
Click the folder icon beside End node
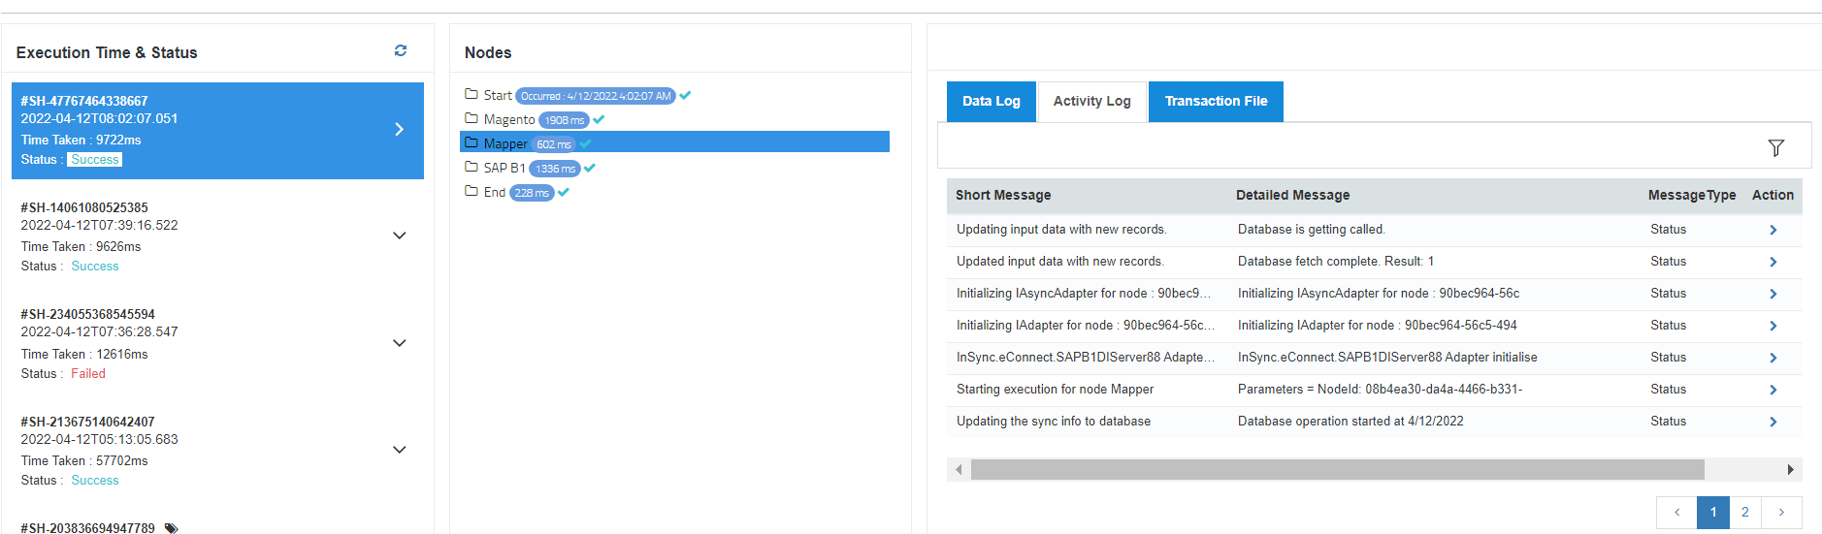pyautogui.click(x=472, y=191)
